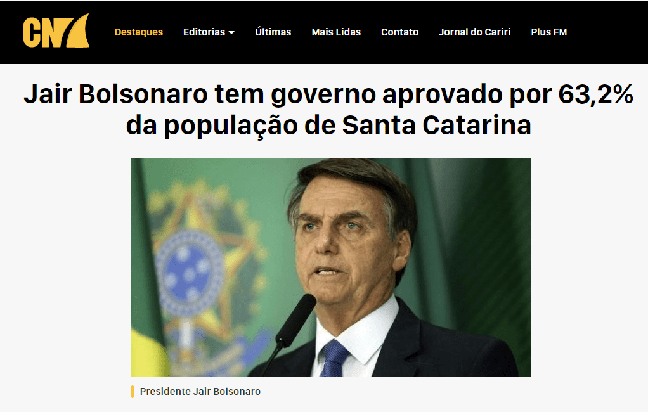The height and width of the screenshot is (412, 648).
Task: Click 'Santa Catarina' in the headline
Action: (x=436, y=126)
